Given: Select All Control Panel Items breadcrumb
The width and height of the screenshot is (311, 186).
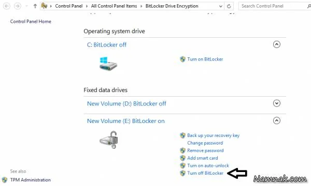Looking at the screenshot, I should coord(114,6).
